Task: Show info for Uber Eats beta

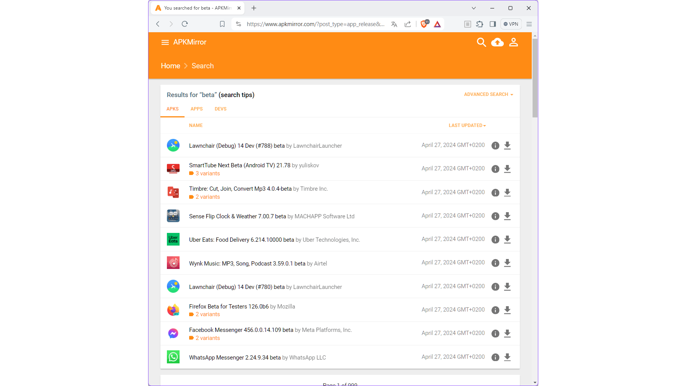Action: coord(495,239)
